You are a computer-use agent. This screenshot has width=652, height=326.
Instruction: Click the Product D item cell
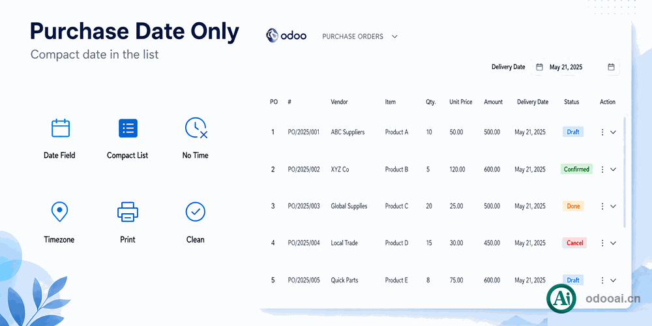point(396,243)
